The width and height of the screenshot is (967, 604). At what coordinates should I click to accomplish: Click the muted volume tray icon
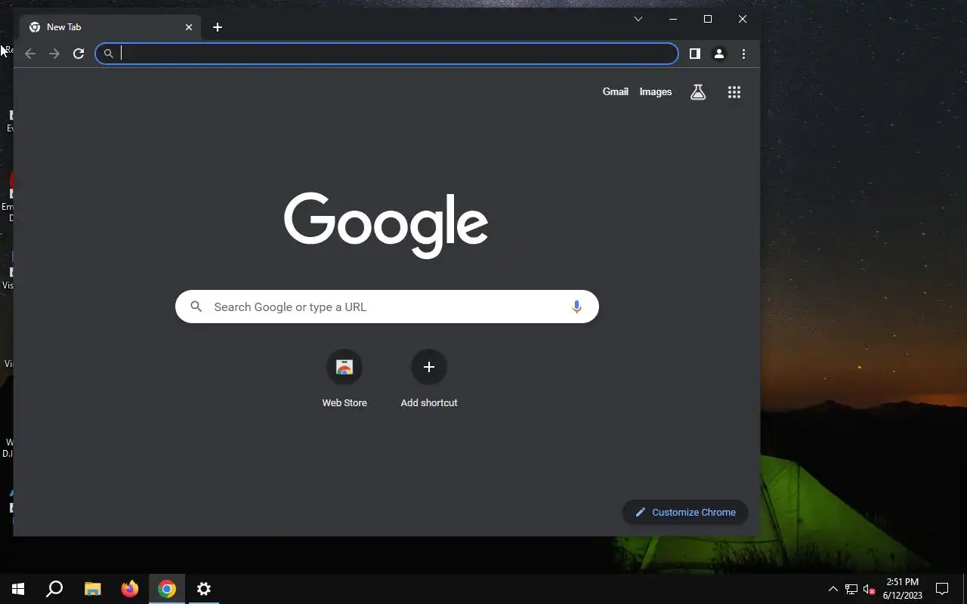869,589
